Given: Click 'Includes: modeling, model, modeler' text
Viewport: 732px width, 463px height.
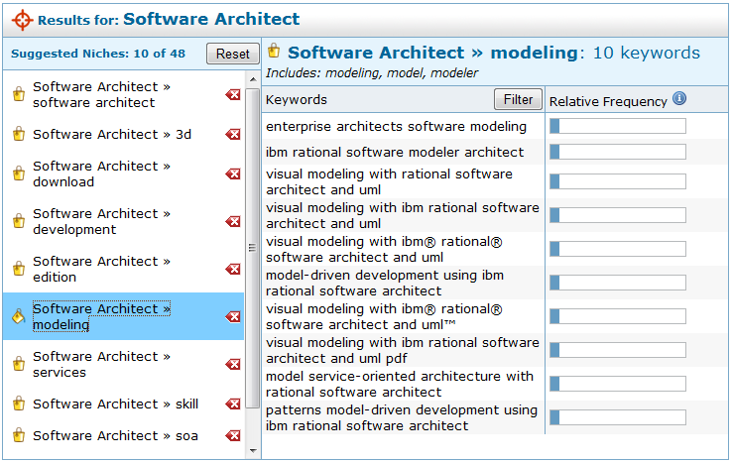Looking at the screenshot, I should 372,73.
